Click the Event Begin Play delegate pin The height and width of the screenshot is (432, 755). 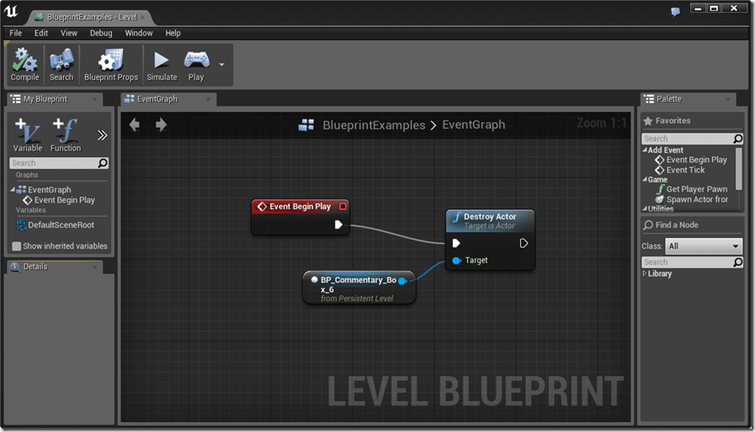[x=343, y=207]
